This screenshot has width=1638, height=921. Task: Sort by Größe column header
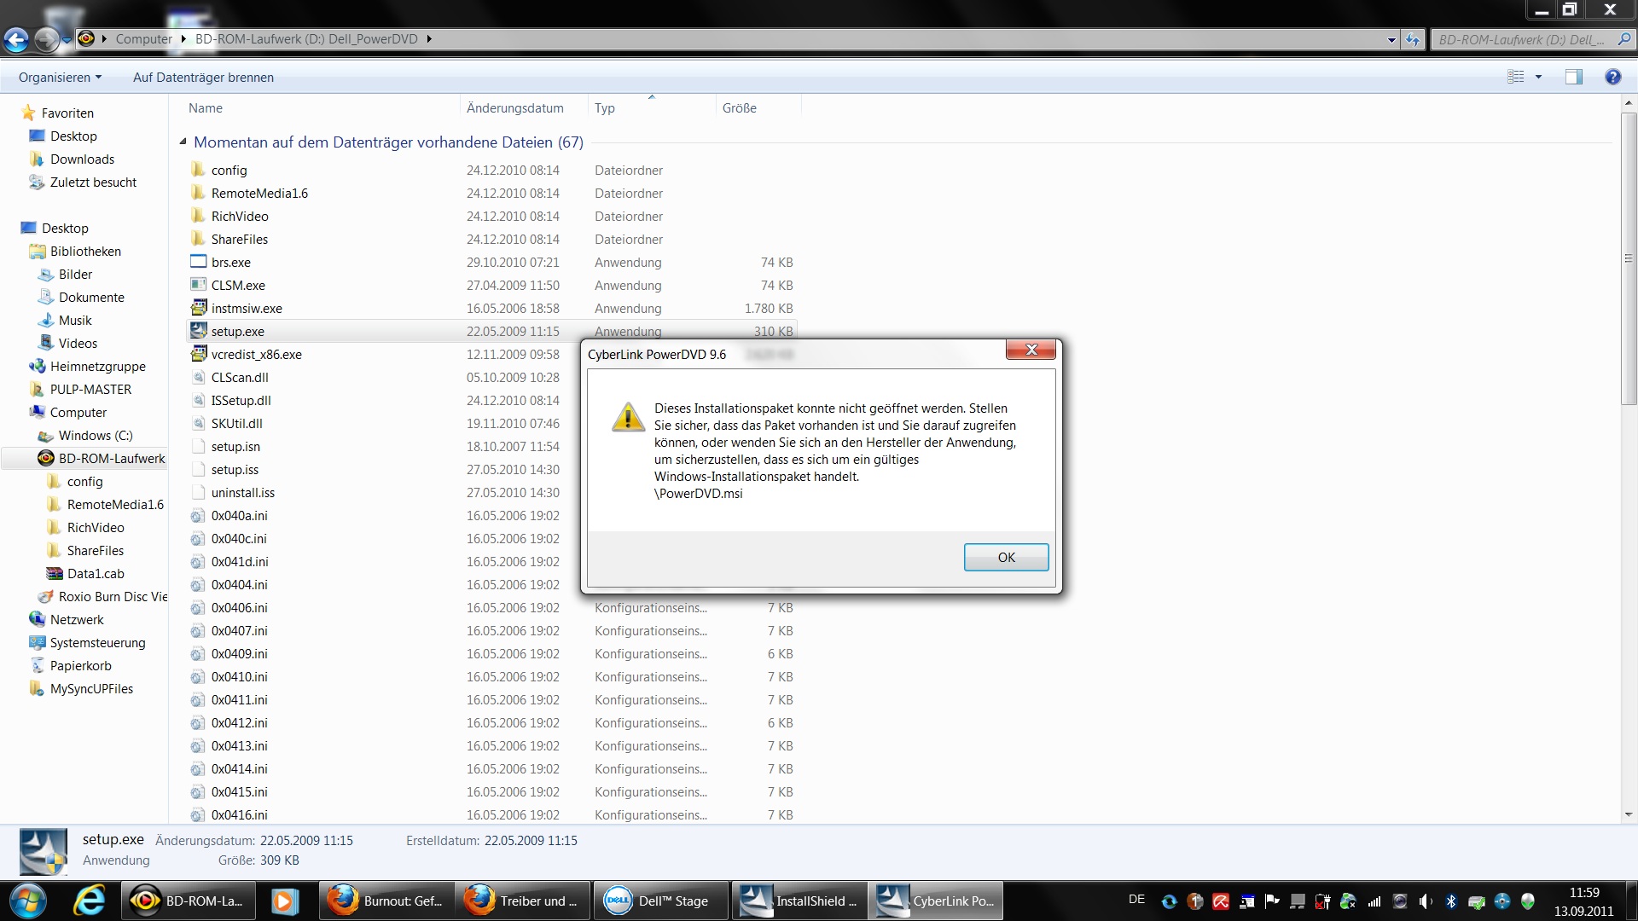coord(758,107)
